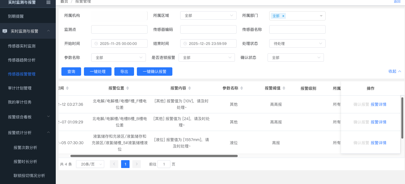The width and height of the screenshot is (405, 184).
Task: Go to next page arrow in pagination
Action: (x=137, y=164)
